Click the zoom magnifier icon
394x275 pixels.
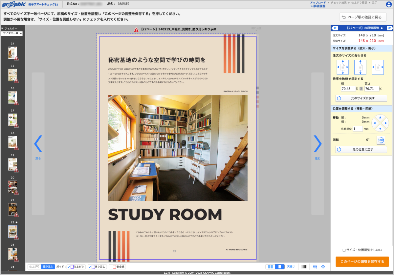pos(315,267)
